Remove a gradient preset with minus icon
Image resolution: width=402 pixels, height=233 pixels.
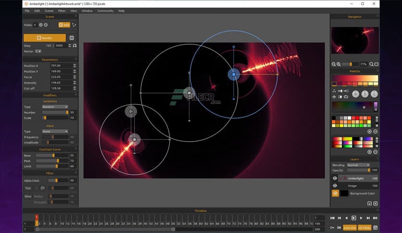[376, 152]
